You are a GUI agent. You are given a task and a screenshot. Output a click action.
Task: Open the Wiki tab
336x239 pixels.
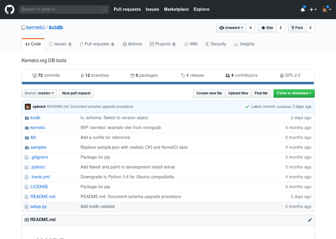pyautogui.click(x=191, y=44)
